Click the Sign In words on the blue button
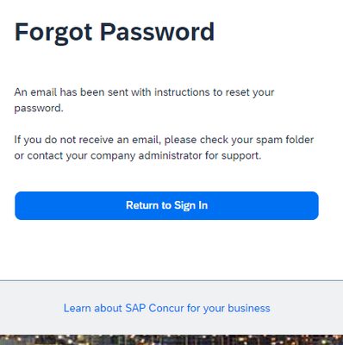The width and height of the screenshot is (343, 345). click(190, 205)
